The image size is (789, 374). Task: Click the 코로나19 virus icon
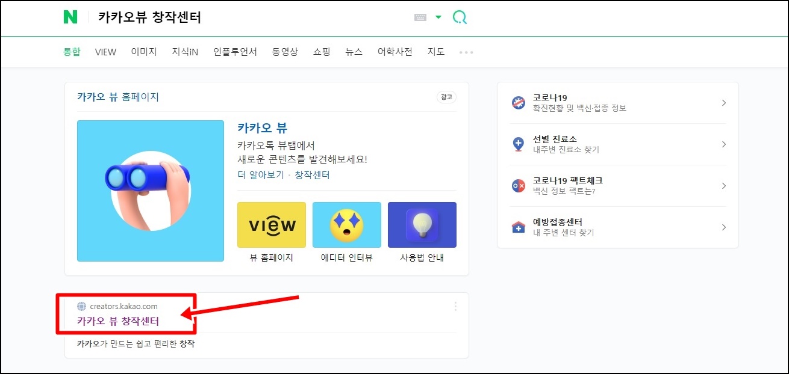518,103
